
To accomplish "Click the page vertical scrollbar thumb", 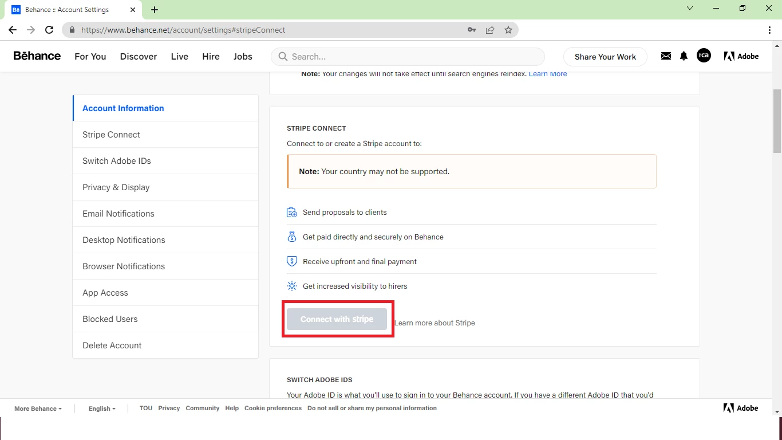I will point(777,121).
